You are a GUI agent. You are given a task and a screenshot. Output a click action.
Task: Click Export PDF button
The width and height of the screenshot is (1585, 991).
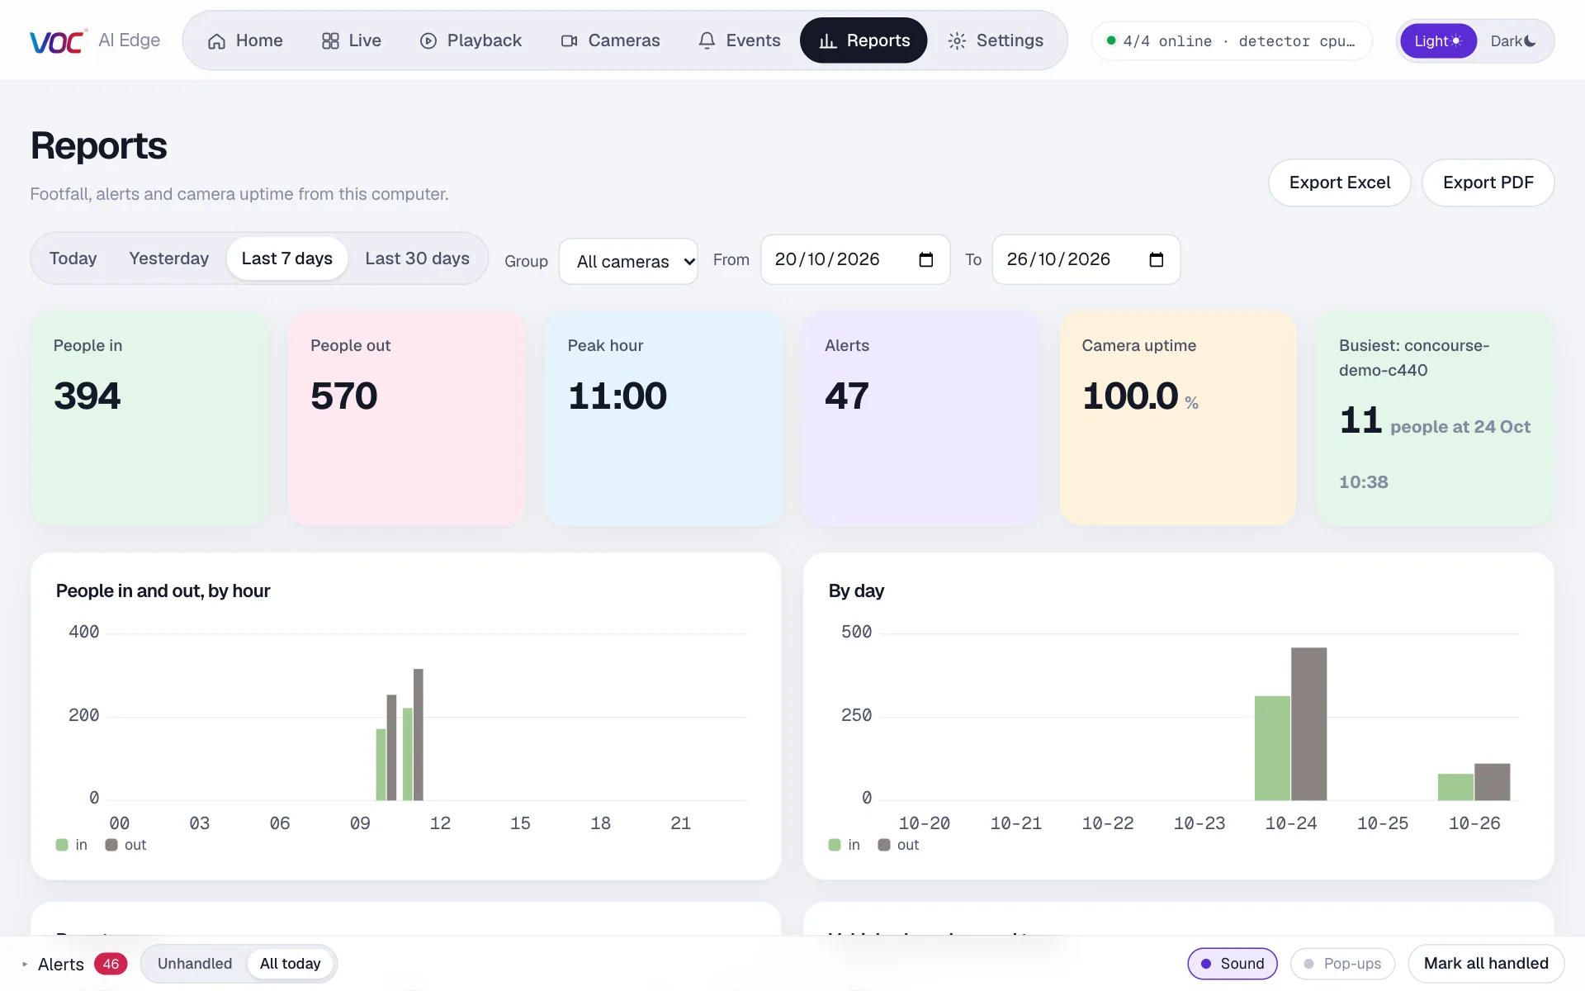(x=1488, y=183)
